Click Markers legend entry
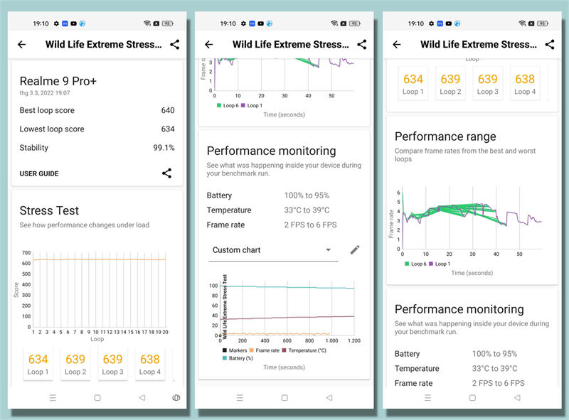The width and height of the screenshot is (569, 420). [235, 350]
